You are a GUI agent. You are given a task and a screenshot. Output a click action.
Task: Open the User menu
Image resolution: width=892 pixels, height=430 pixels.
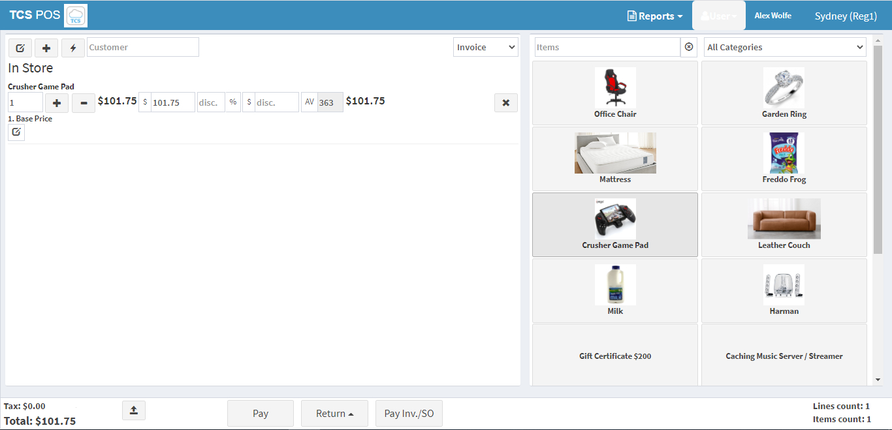point(718,15)
